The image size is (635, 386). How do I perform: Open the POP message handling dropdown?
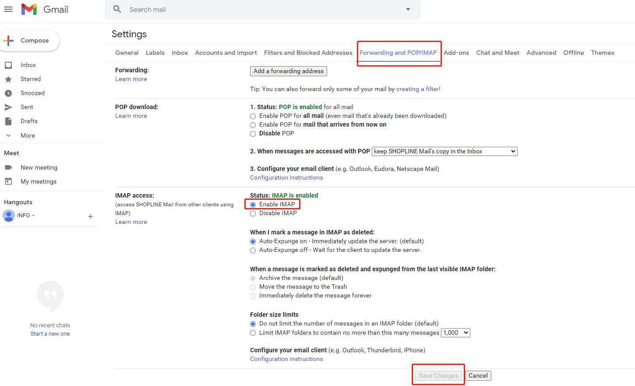tap(444, 151)
